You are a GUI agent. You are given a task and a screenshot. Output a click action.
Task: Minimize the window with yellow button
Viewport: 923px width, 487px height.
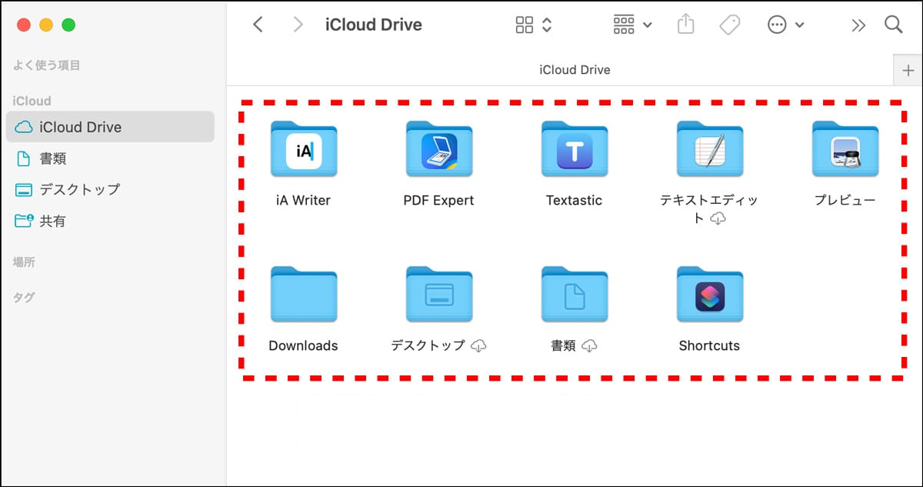pyautogui.click(x=46, y=25)
